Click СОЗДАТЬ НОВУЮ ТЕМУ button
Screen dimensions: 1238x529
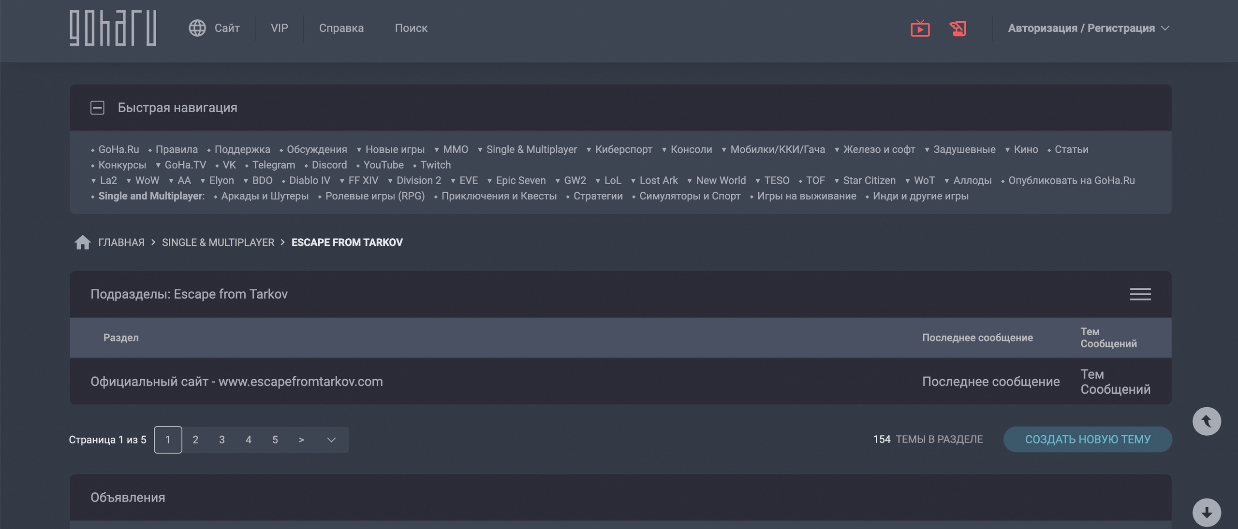1088,439
